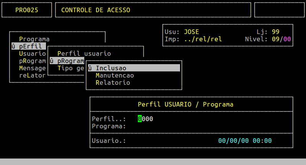Choose Usuario from the main menu

click(32, 53)
